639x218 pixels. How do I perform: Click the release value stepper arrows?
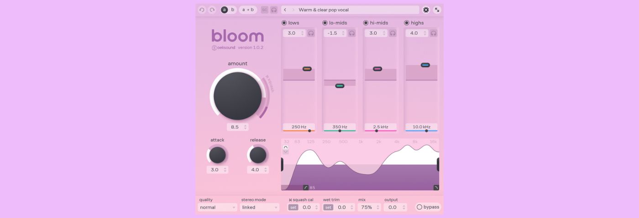[266, 170]
